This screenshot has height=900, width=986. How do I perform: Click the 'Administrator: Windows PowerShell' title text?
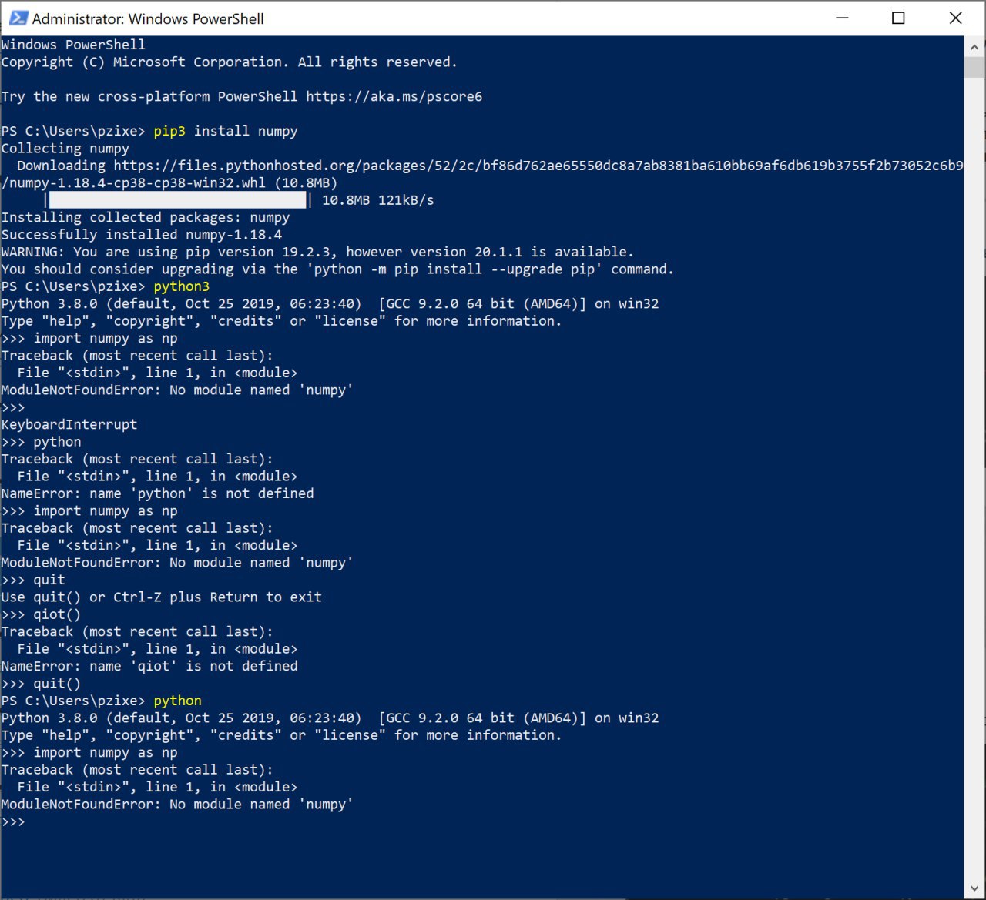click(x=148, y=18)
